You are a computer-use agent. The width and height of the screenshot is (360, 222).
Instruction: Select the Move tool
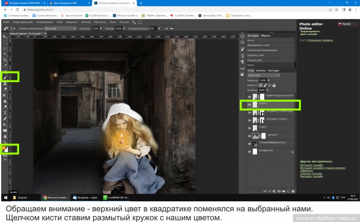click(x=5, y=36)
